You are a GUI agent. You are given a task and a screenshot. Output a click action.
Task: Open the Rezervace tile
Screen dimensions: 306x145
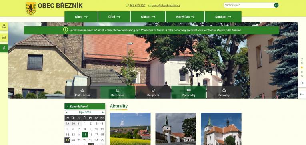[118, 92]
